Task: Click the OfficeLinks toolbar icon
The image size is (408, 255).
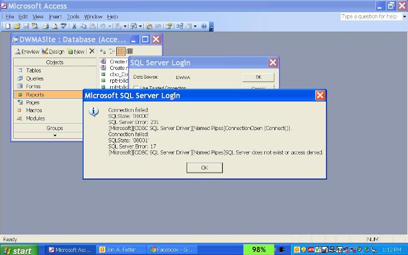Action: (118, 26)
